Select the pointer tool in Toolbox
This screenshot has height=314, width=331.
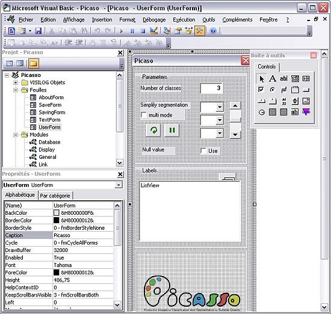pos(261,79)
